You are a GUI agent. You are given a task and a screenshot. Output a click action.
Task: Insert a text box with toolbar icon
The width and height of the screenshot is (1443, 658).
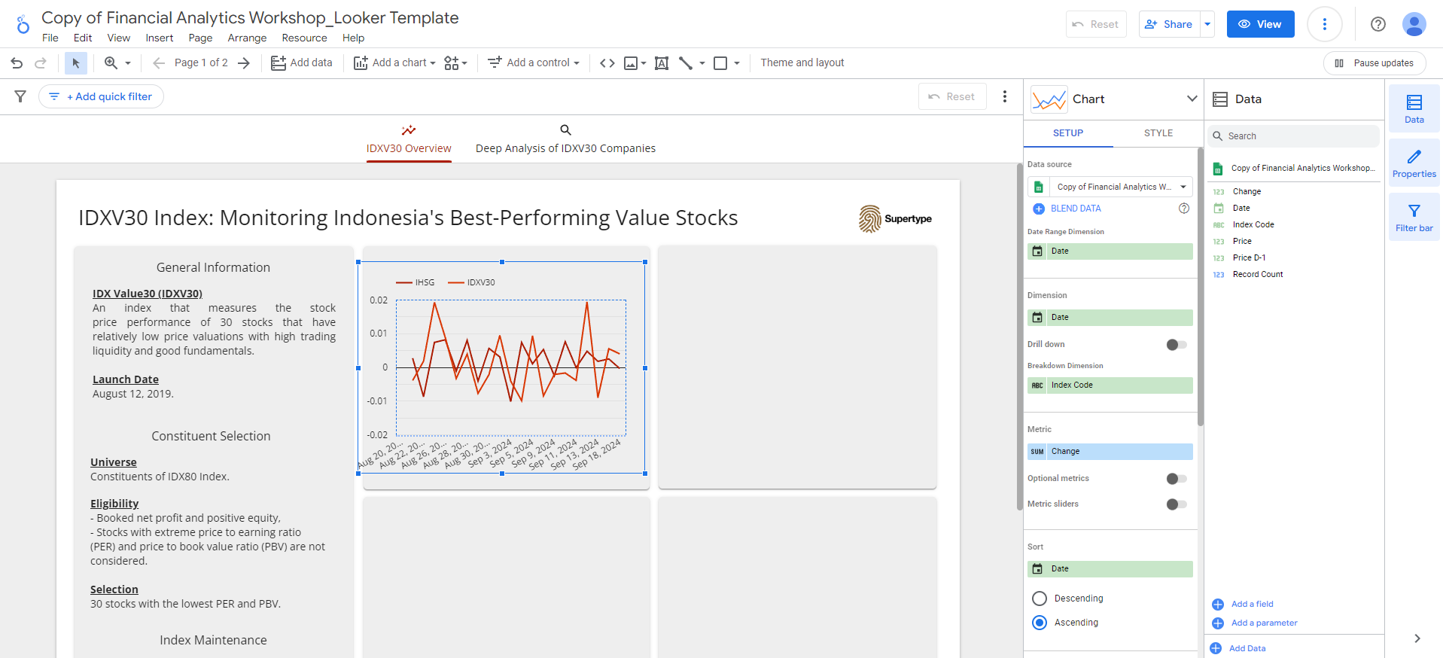point(662,63)
